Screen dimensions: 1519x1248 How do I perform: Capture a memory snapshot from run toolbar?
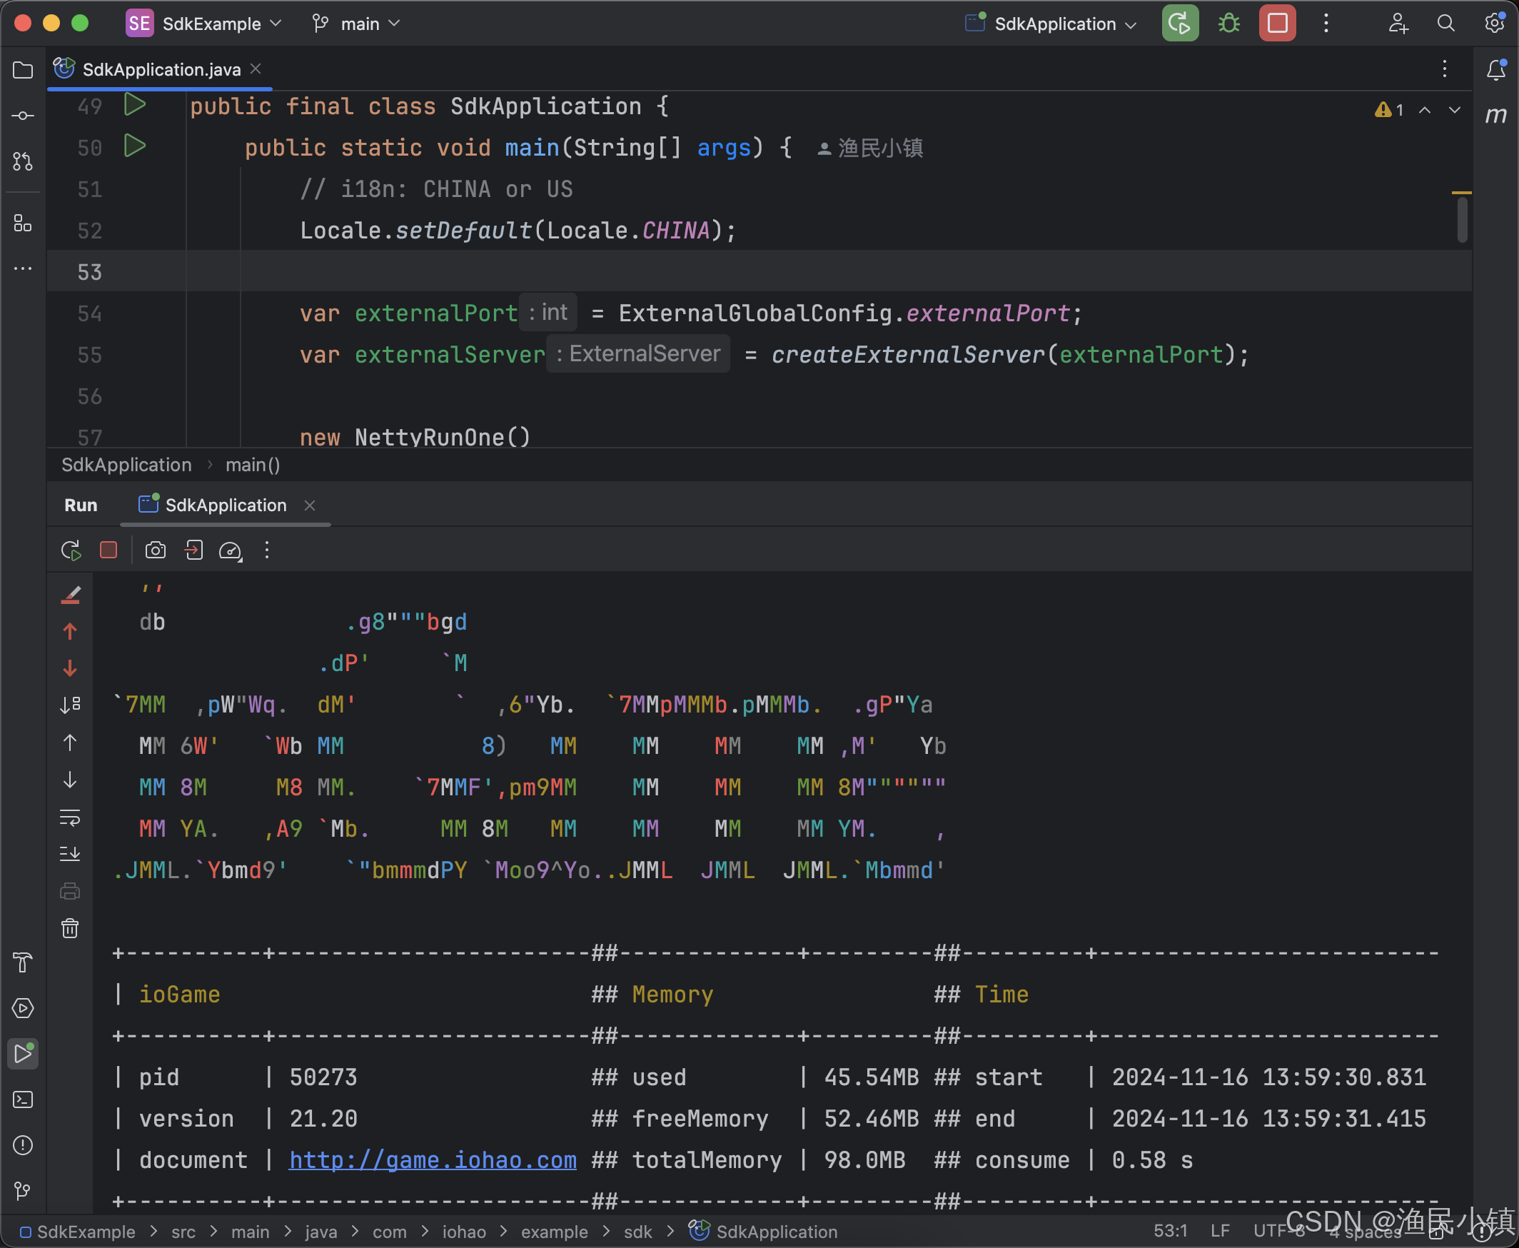tap(155, 550)
